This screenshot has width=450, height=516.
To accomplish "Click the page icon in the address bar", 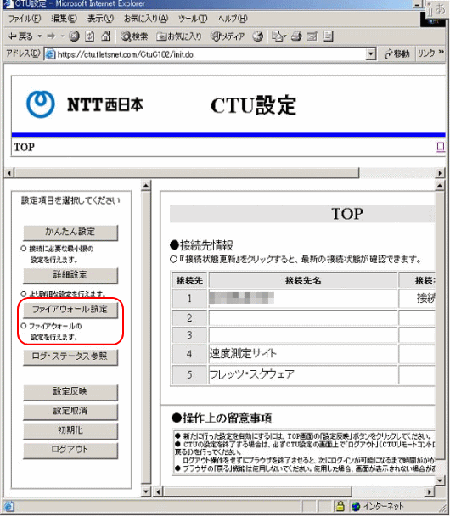I will (x=50, y=54).
